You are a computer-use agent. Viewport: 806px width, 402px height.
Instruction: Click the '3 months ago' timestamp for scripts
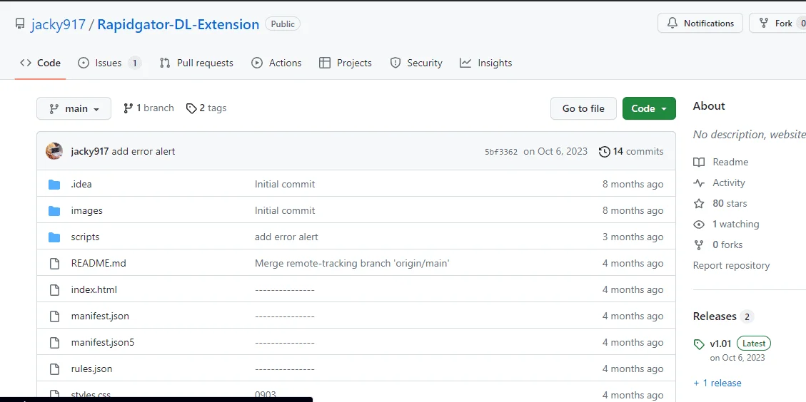[633, 237]
